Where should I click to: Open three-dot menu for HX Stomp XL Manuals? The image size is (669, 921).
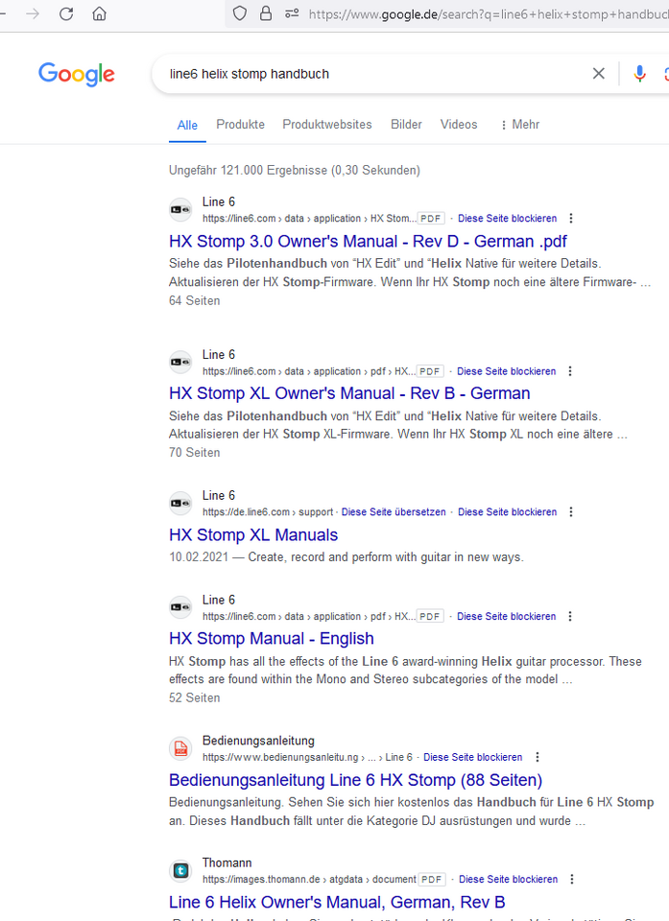[x=571, y=512]
